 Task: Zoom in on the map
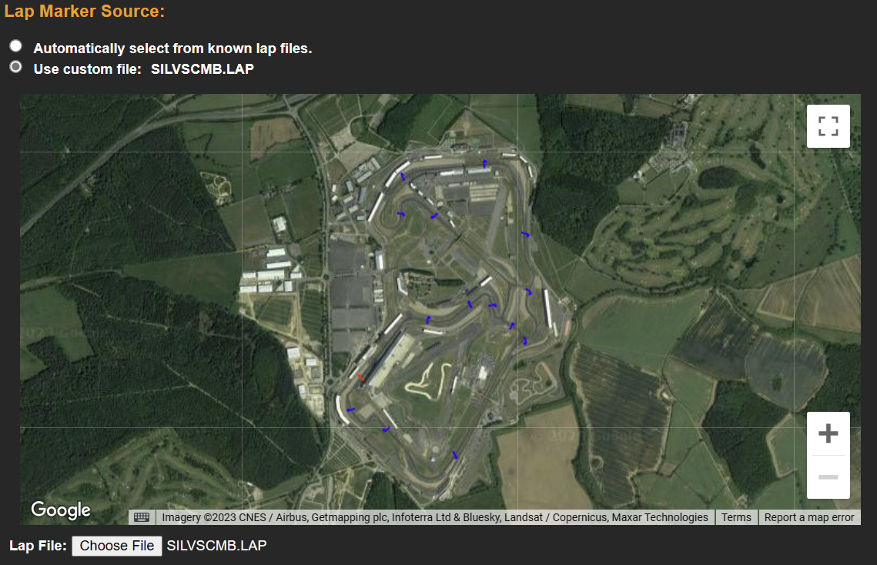(828, 433)
